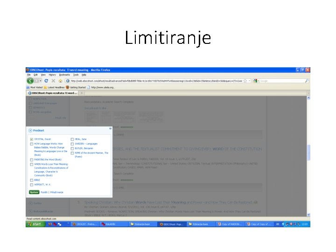Switch to the Copy of RADION taskbar window
Image resolution: width=336 pixels, height=252 pixels.
[x=230, y=224]
